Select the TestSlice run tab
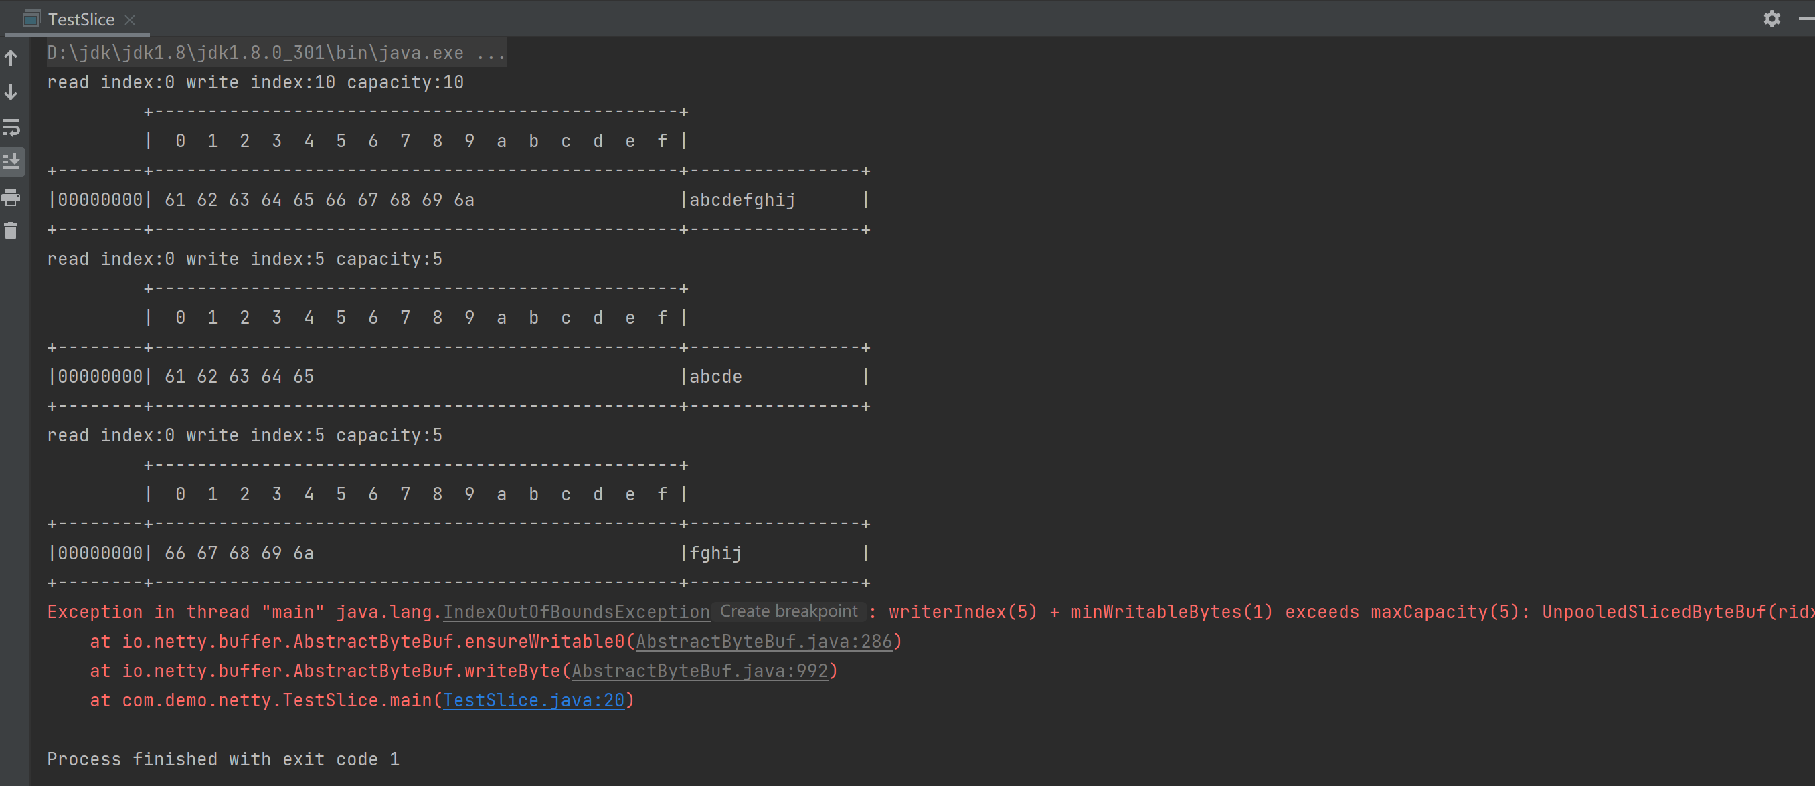Image resolution: width=1815 pixels, height=786 pixels. coord(81,19)
